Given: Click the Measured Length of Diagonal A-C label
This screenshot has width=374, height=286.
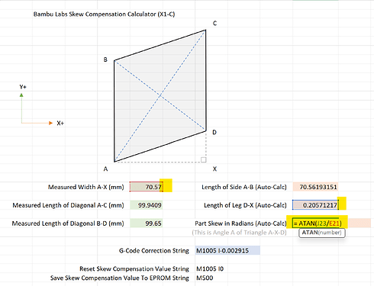Looking at the screenshot, I should (x=68, y=205).
